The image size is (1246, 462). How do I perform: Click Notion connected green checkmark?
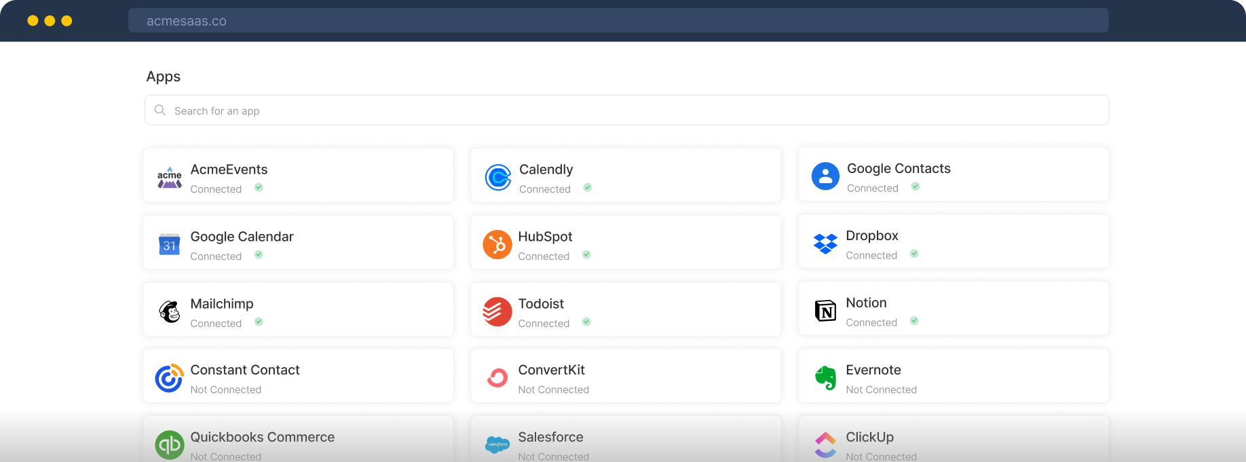pos(914,321)
